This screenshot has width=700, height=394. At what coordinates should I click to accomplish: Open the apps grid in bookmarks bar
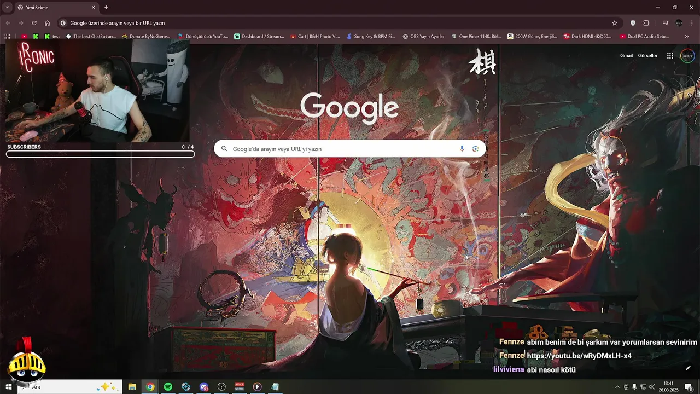click(x=7, y=36)
